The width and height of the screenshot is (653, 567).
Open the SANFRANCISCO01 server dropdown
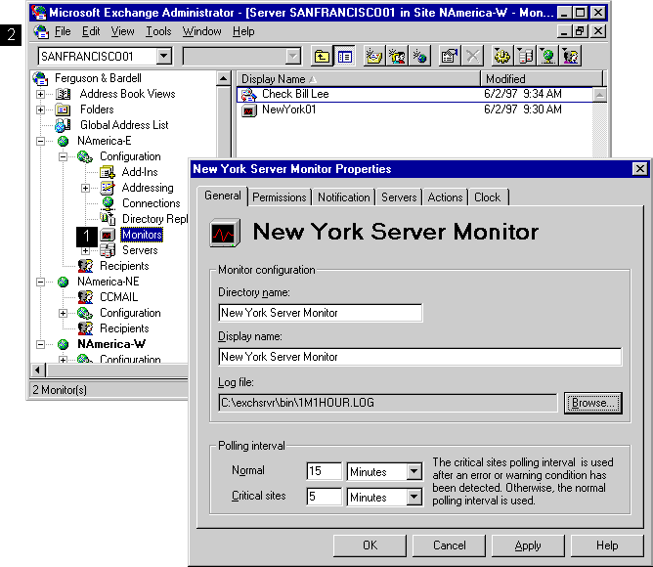click(x=164, y=56)
